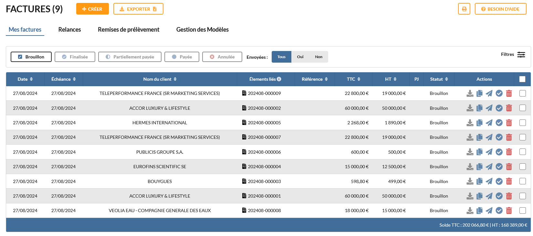Click the print icon button

[x=464, y=9]
